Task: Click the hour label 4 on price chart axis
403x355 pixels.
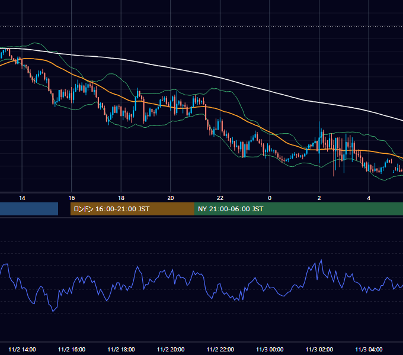Action: coord(369,198)
